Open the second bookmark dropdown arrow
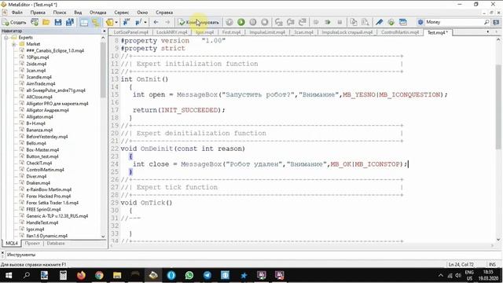 click(145, 22)
